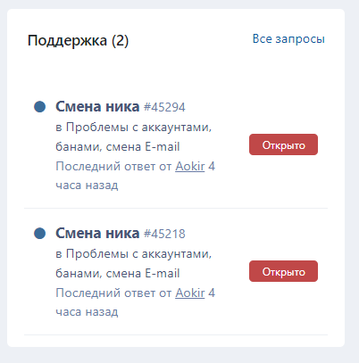
Task: Click the часа назад timestamp in ticket #45218
Action: 87,312
